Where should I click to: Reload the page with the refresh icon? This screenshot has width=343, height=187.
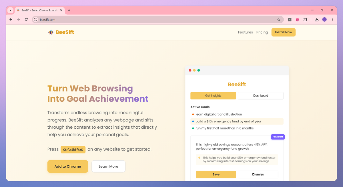(26, 20)
